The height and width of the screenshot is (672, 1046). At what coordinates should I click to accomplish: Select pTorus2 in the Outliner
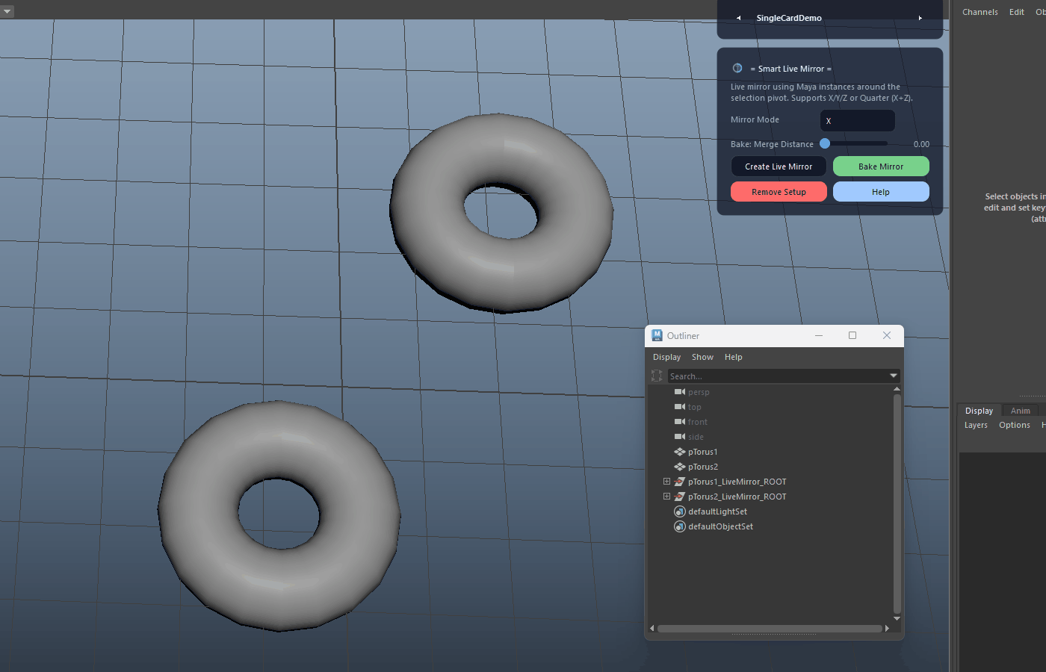point(703,467)
